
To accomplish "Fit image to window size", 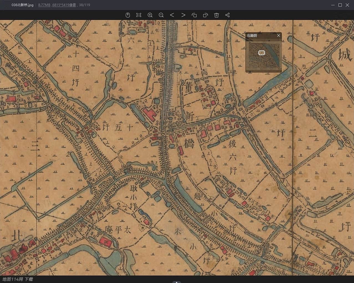I will (x=139, y=15).
